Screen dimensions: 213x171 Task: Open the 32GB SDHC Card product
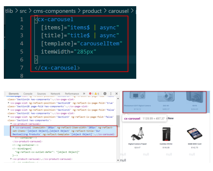(194, 134)
